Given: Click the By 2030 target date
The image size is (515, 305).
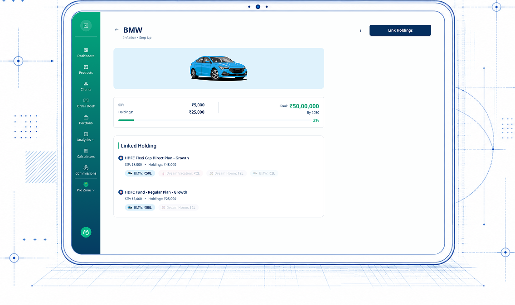Looking at the screenshot, I should (313, 113).
